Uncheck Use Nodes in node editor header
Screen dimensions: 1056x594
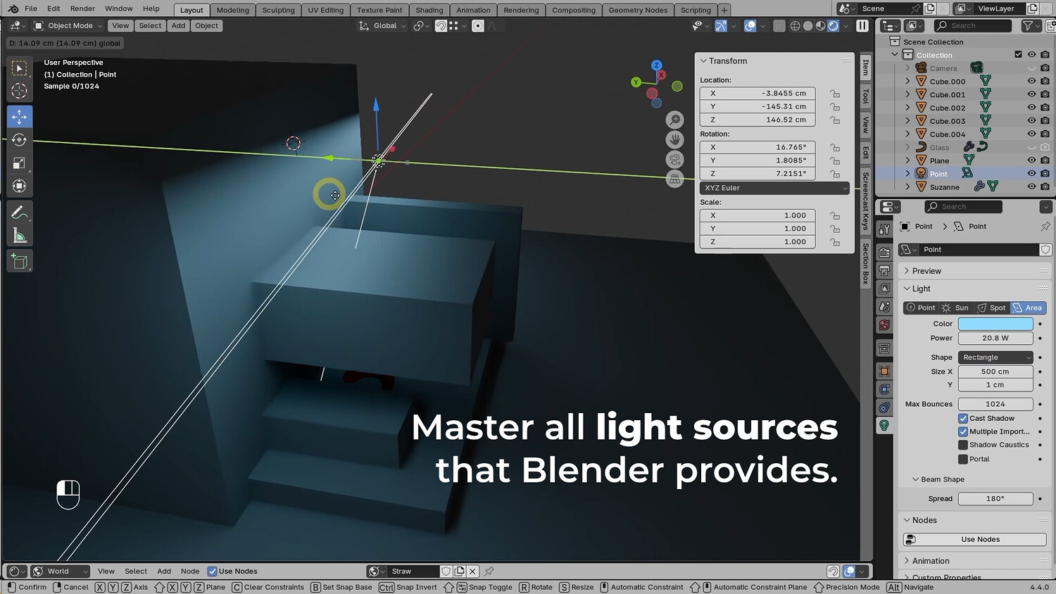pos(212,571)
